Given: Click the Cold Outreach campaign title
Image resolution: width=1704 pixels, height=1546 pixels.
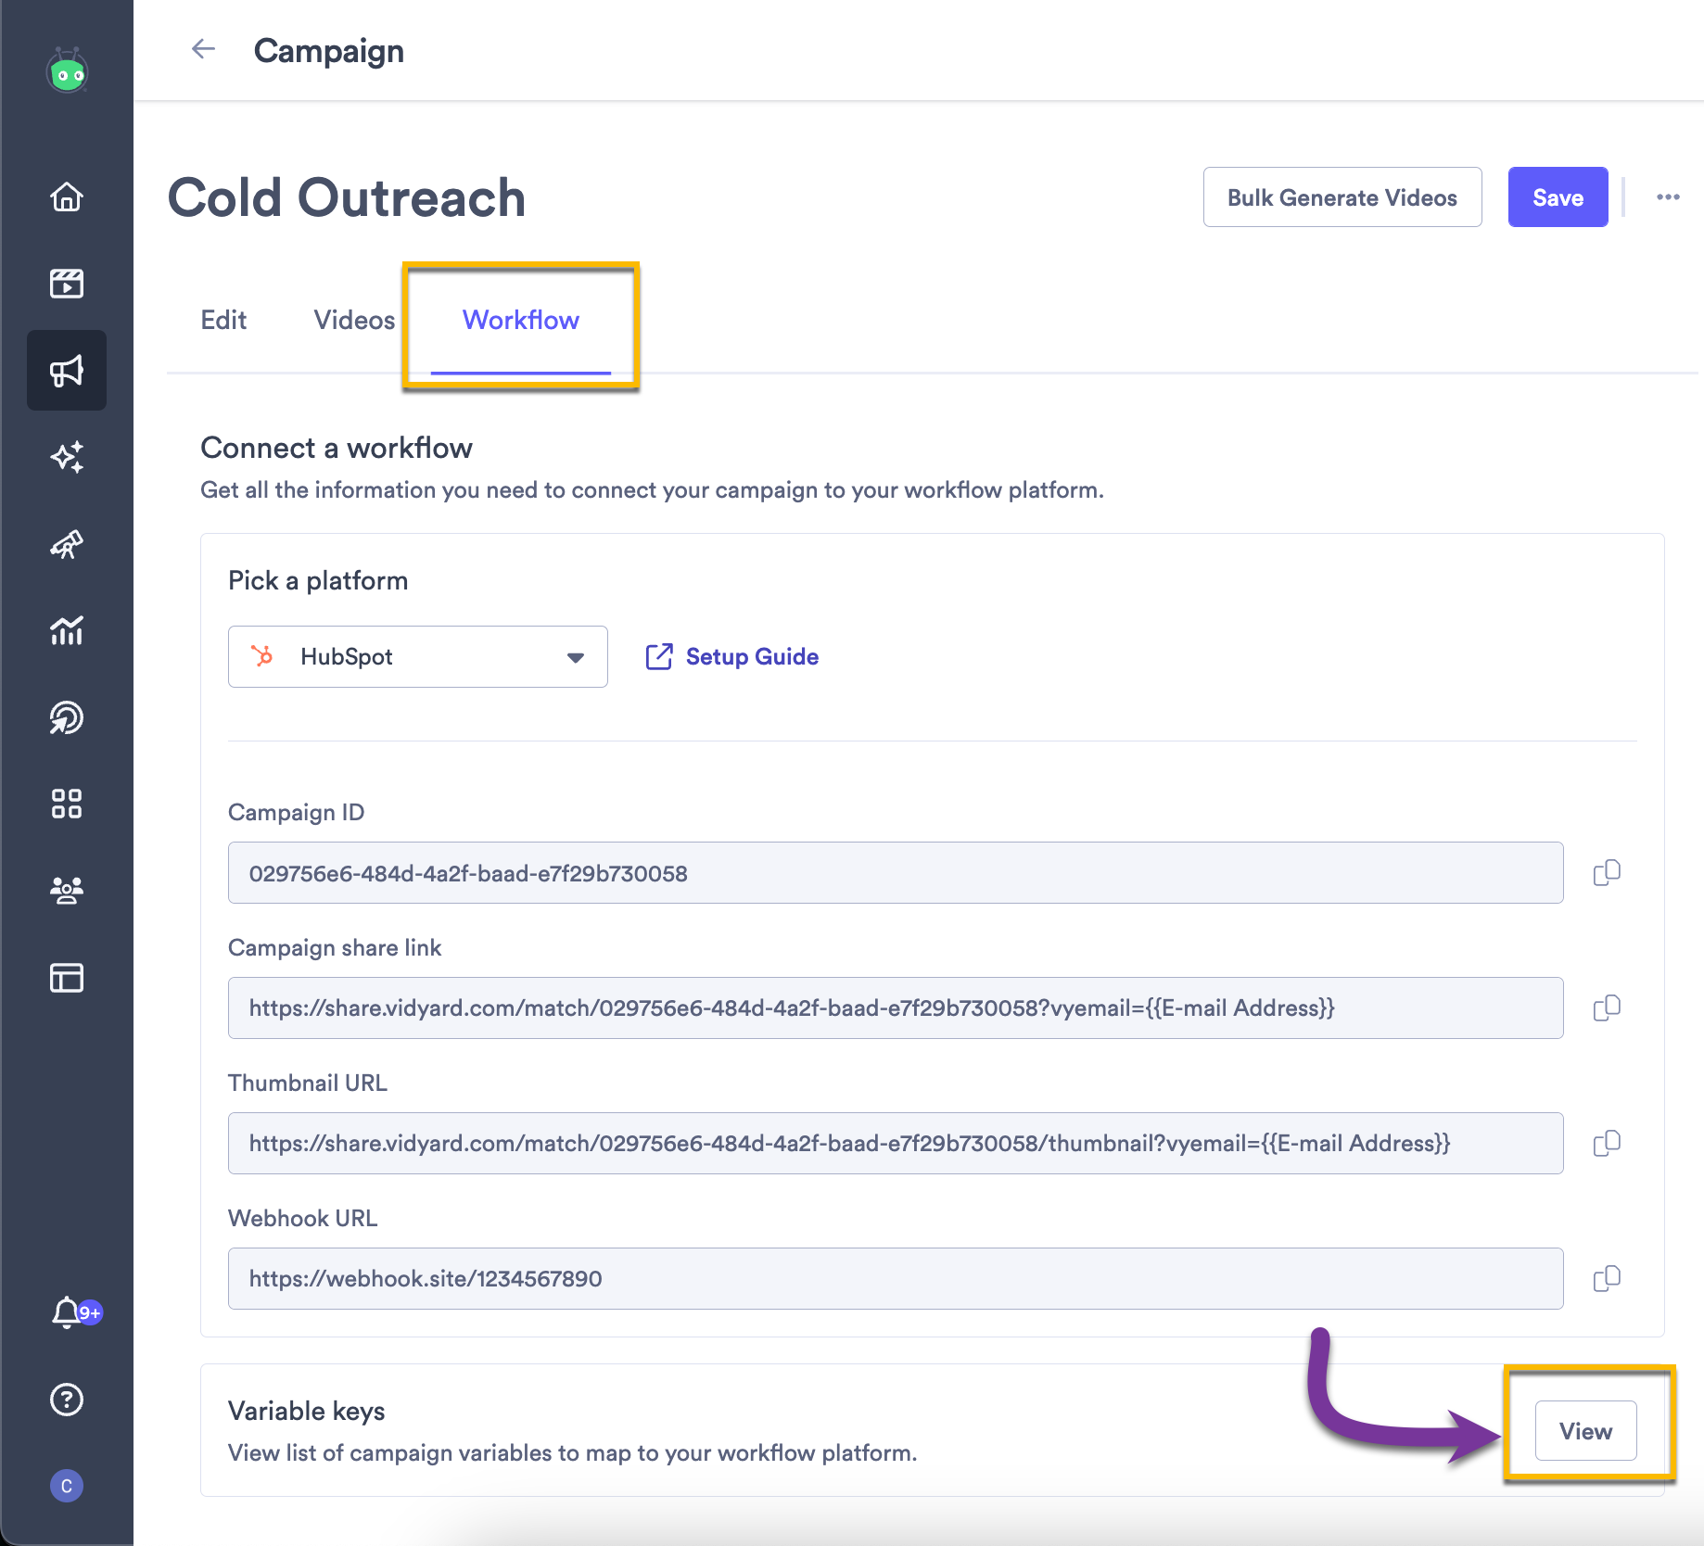Looking at the screenshot, I should tap(347, 197).
